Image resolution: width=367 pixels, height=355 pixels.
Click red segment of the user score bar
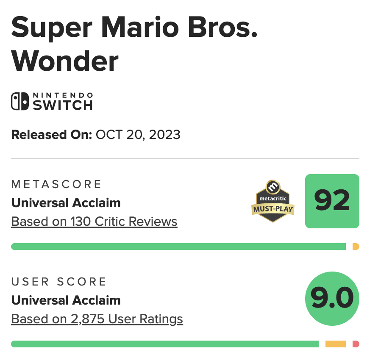tap(356, 344)
